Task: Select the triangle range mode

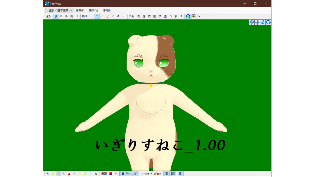Action: tap(113, 16)
